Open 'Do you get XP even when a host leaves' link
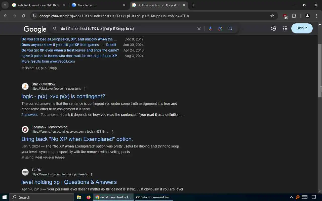 pos(70,50)
